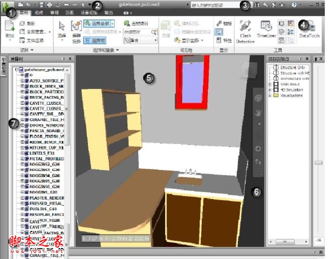The width and height of the screenshot is (330, 259).
Task: Expand the Walk about viewpoint animation
Action: click(270, 84)
